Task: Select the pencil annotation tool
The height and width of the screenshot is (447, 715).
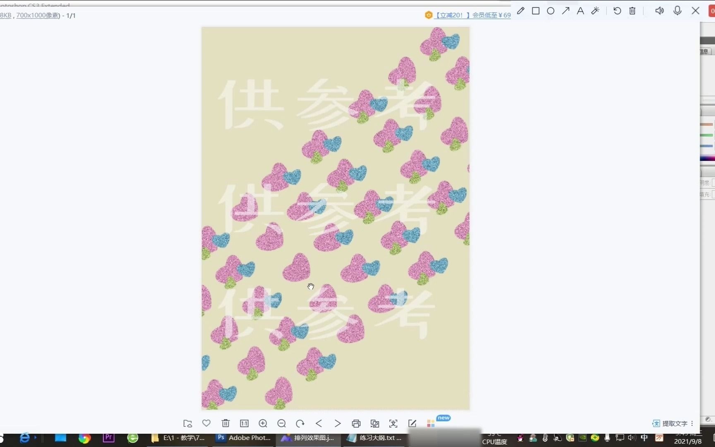Action: coord(521,11)
